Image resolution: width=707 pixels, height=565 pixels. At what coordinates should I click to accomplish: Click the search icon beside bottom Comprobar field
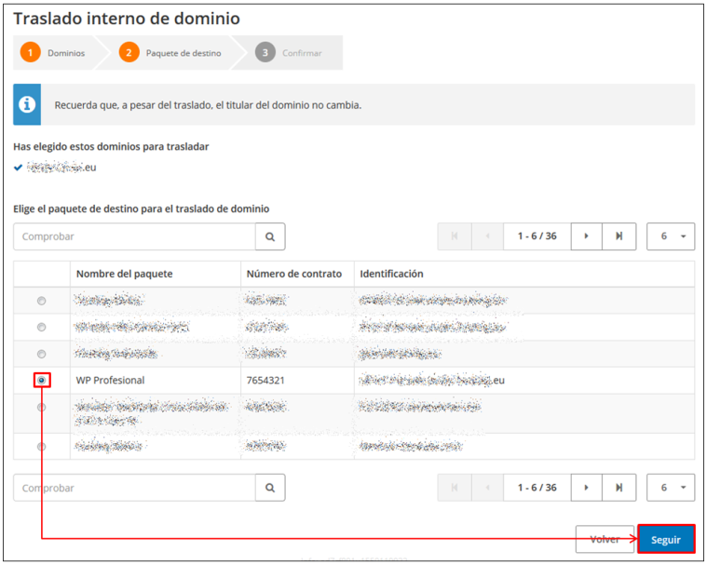pos(270,488)
